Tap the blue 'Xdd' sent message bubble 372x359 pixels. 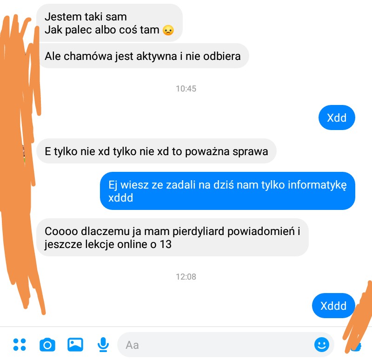[337, 117]
